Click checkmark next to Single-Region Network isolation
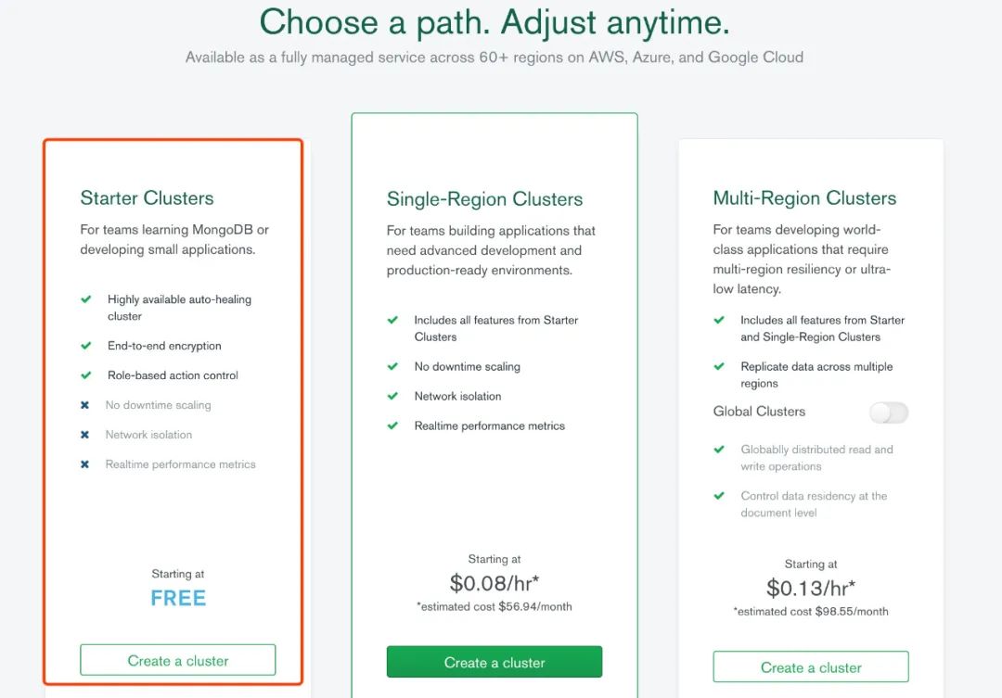 click(x=392, y=396)
